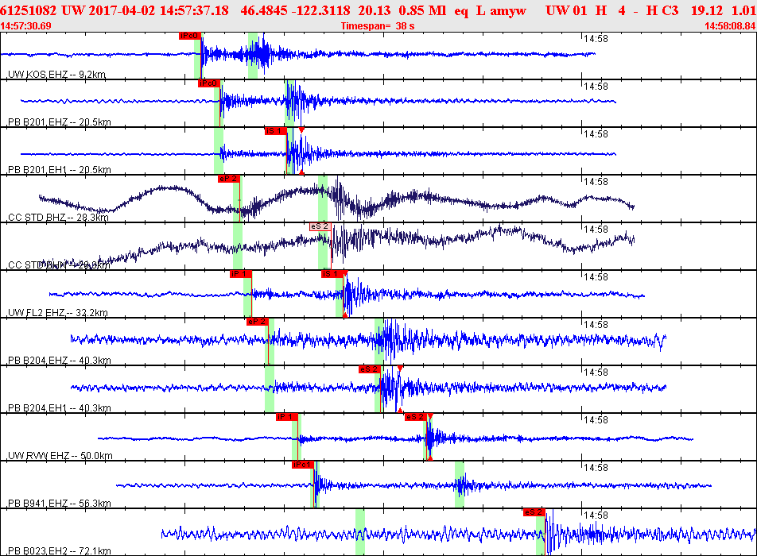The width and height of the screenshot is (757, 556).
Task: Click eP 2 pick on B204 EHZ trace
Action: tap(258, 322)
